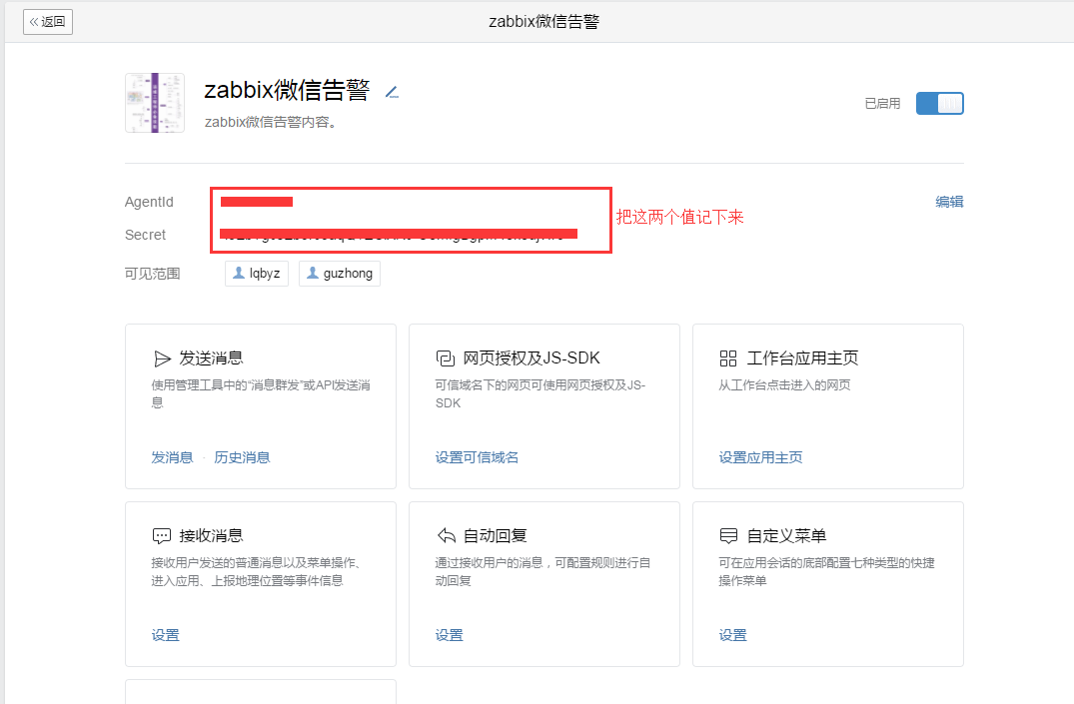Click the 接收消息 card title
Viewport: 1074px width, 704px height.
(x=211, y=535)
